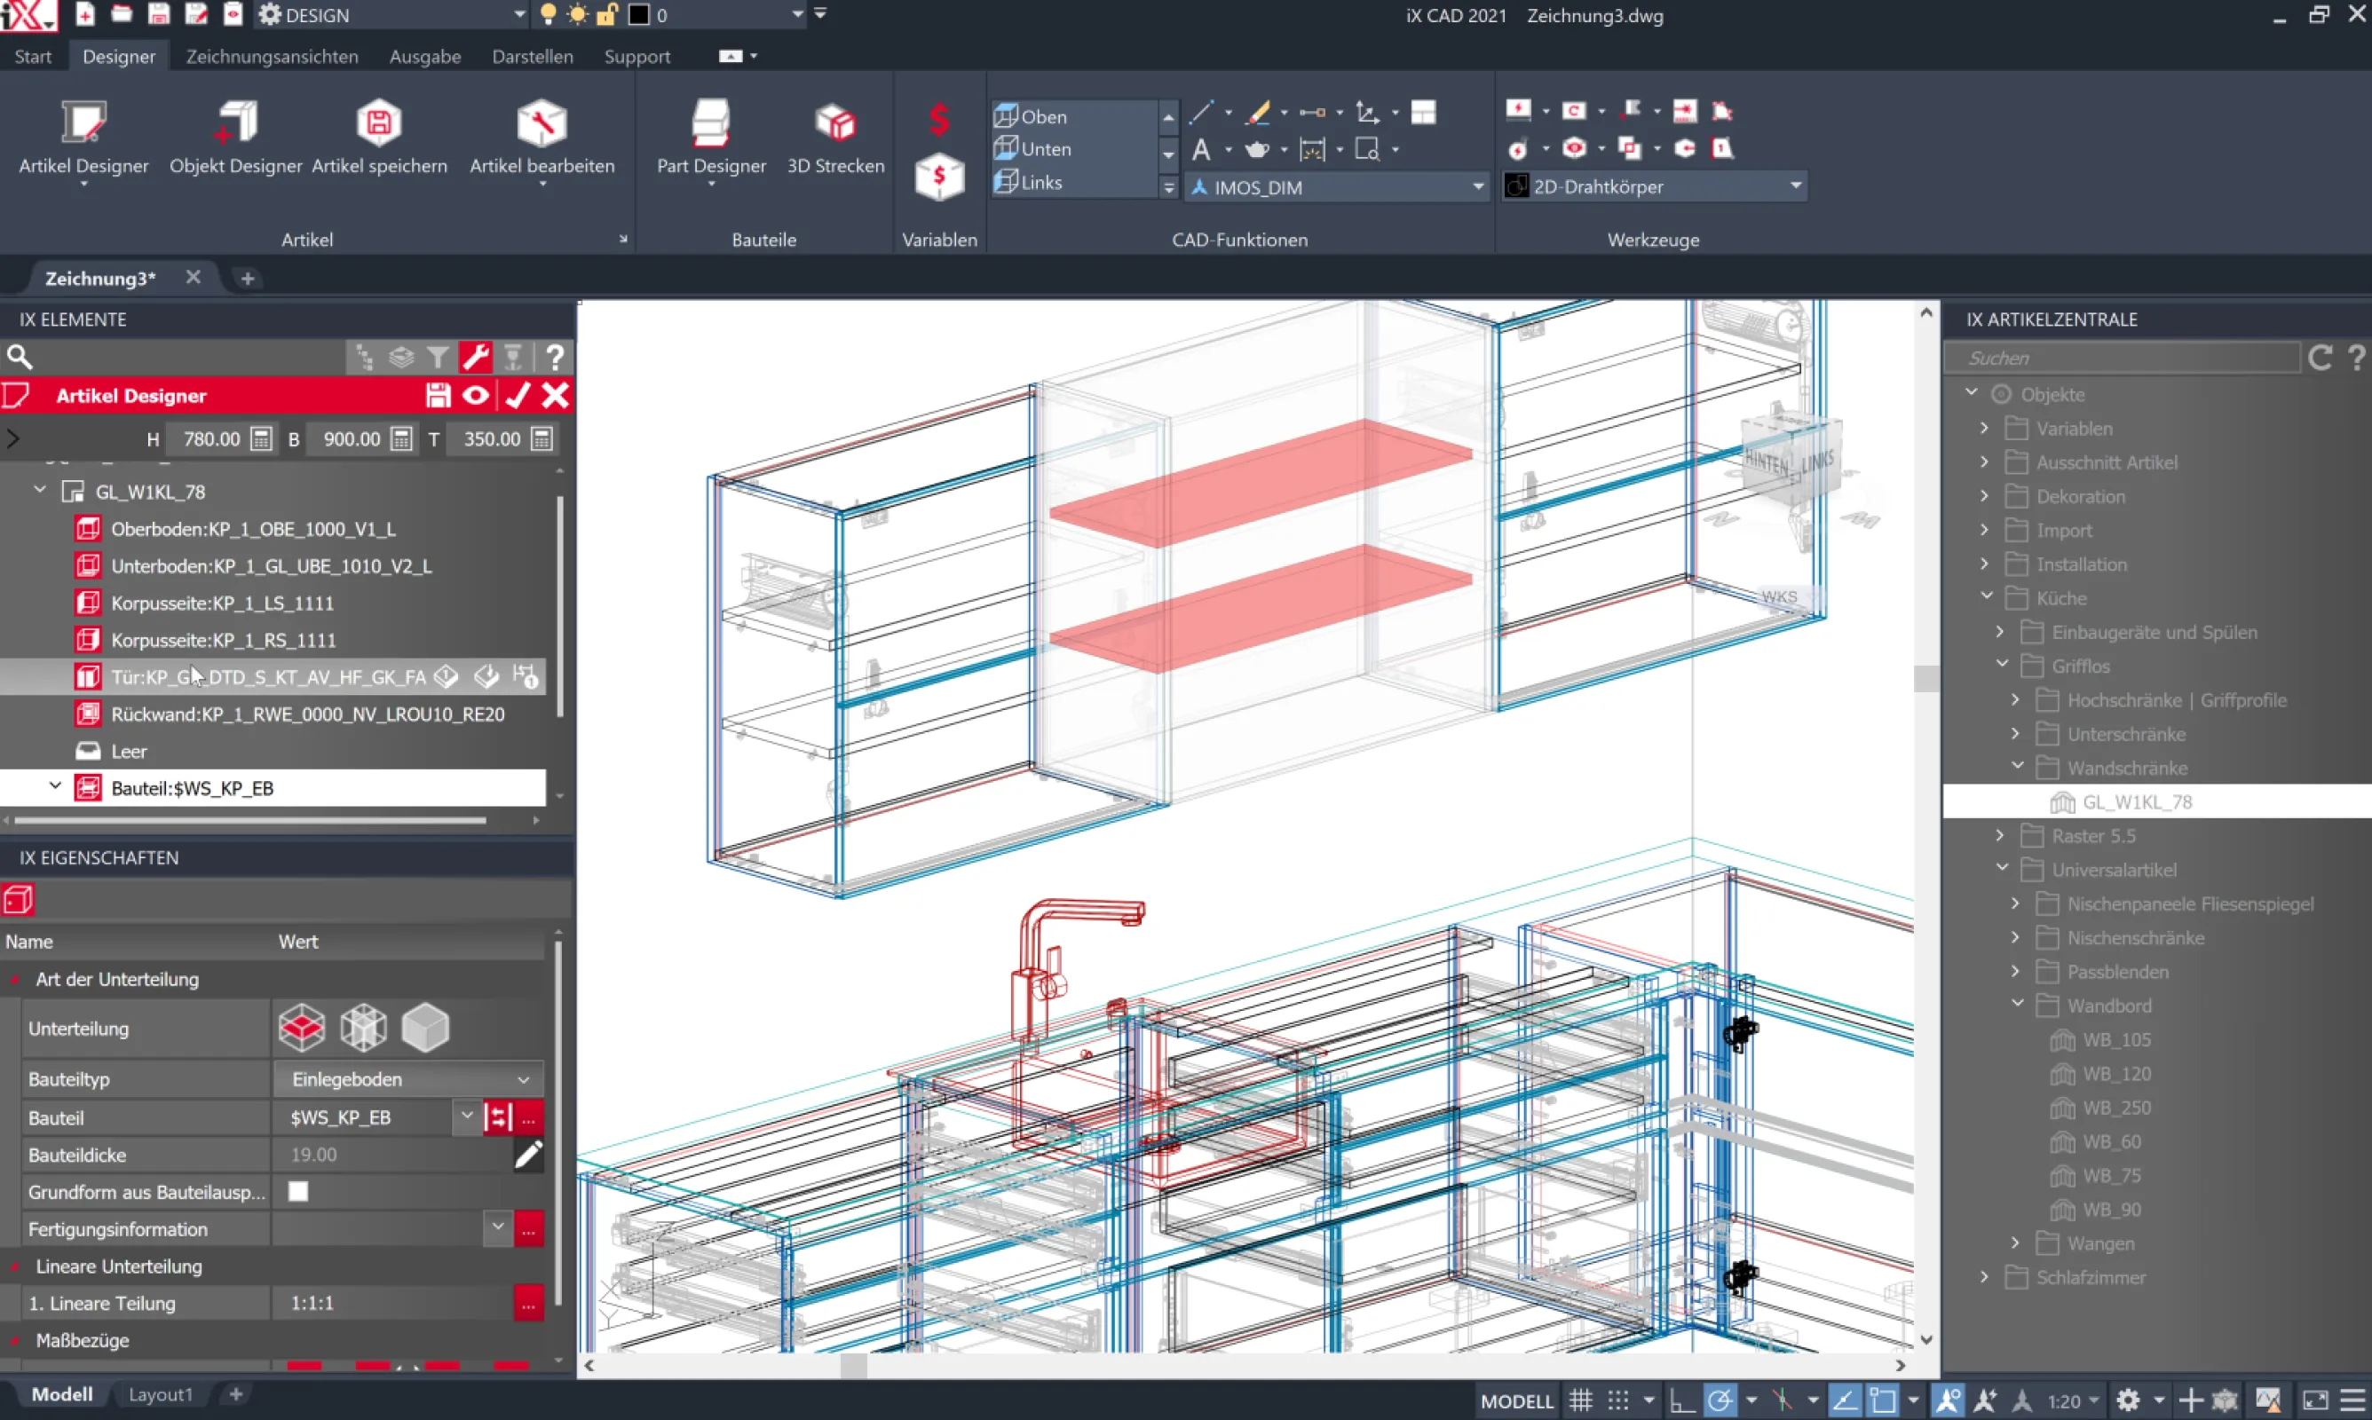Select WB_120 in the Wandbord list
The width and height of the screenshot is (2372, 1420).
point(2115,1074)
